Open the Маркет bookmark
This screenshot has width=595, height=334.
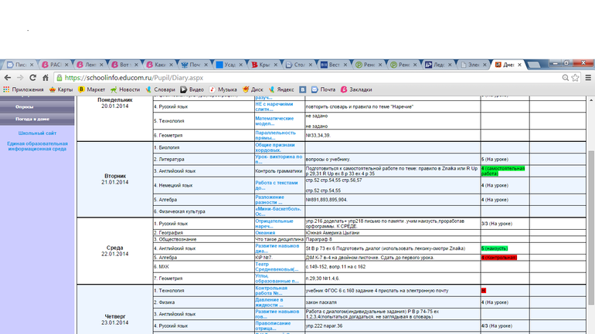click(x=91, y=89)
